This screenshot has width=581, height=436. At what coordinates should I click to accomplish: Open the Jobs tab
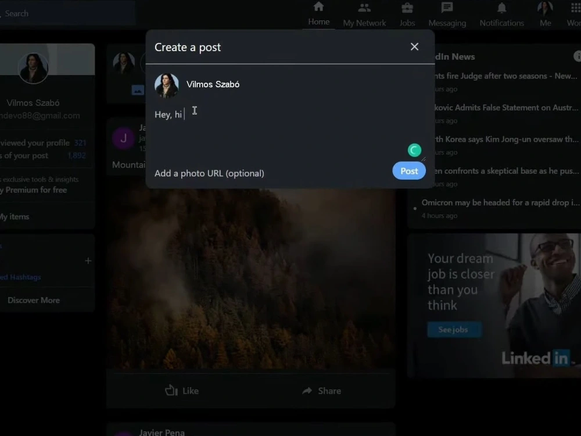click(407, 15)
